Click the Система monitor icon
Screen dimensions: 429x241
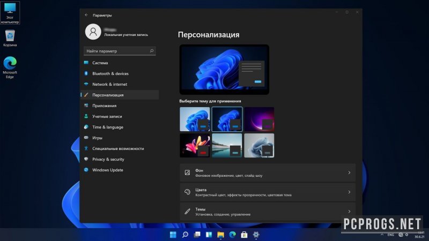pos(86,63)
